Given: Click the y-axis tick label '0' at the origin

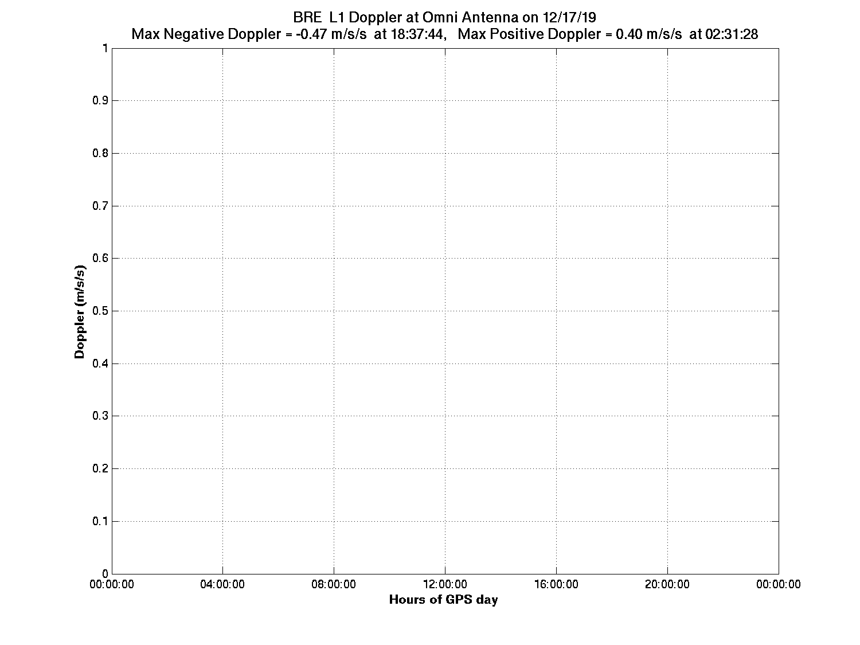Looking at the screenshot, I should (105, 574).
